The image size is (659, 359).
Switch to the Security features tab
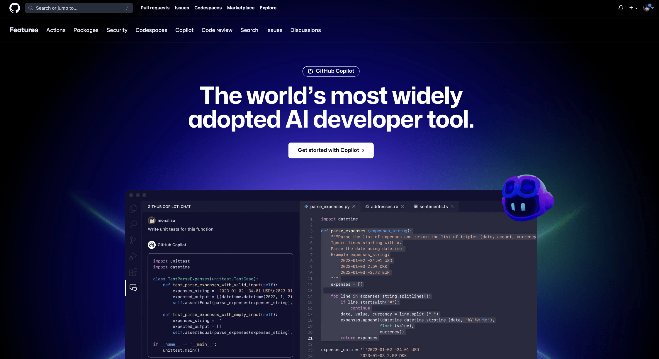tap(117, 30)
